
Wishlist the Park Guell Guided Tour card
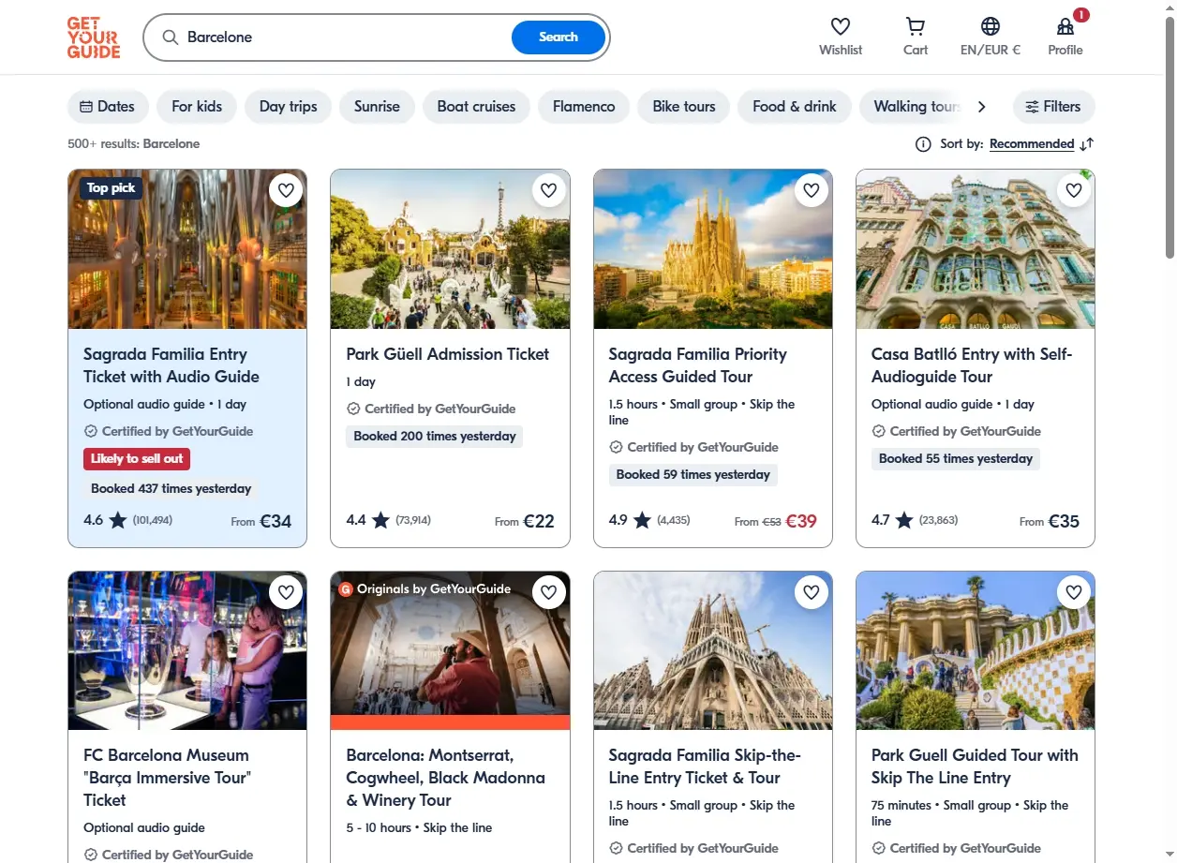point(1074,592)
